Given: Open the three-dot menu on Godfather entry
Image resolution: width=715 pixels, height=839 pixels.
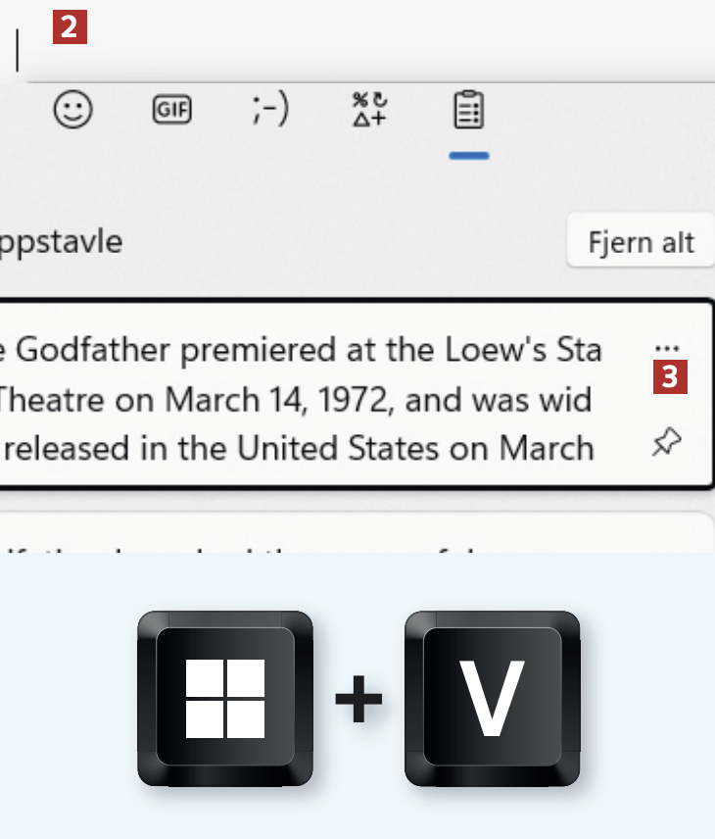Looking at the screenshot, I should 667,348.
